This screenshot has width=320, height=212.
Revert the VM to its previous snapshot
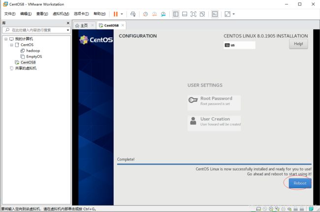coord(155,14)
